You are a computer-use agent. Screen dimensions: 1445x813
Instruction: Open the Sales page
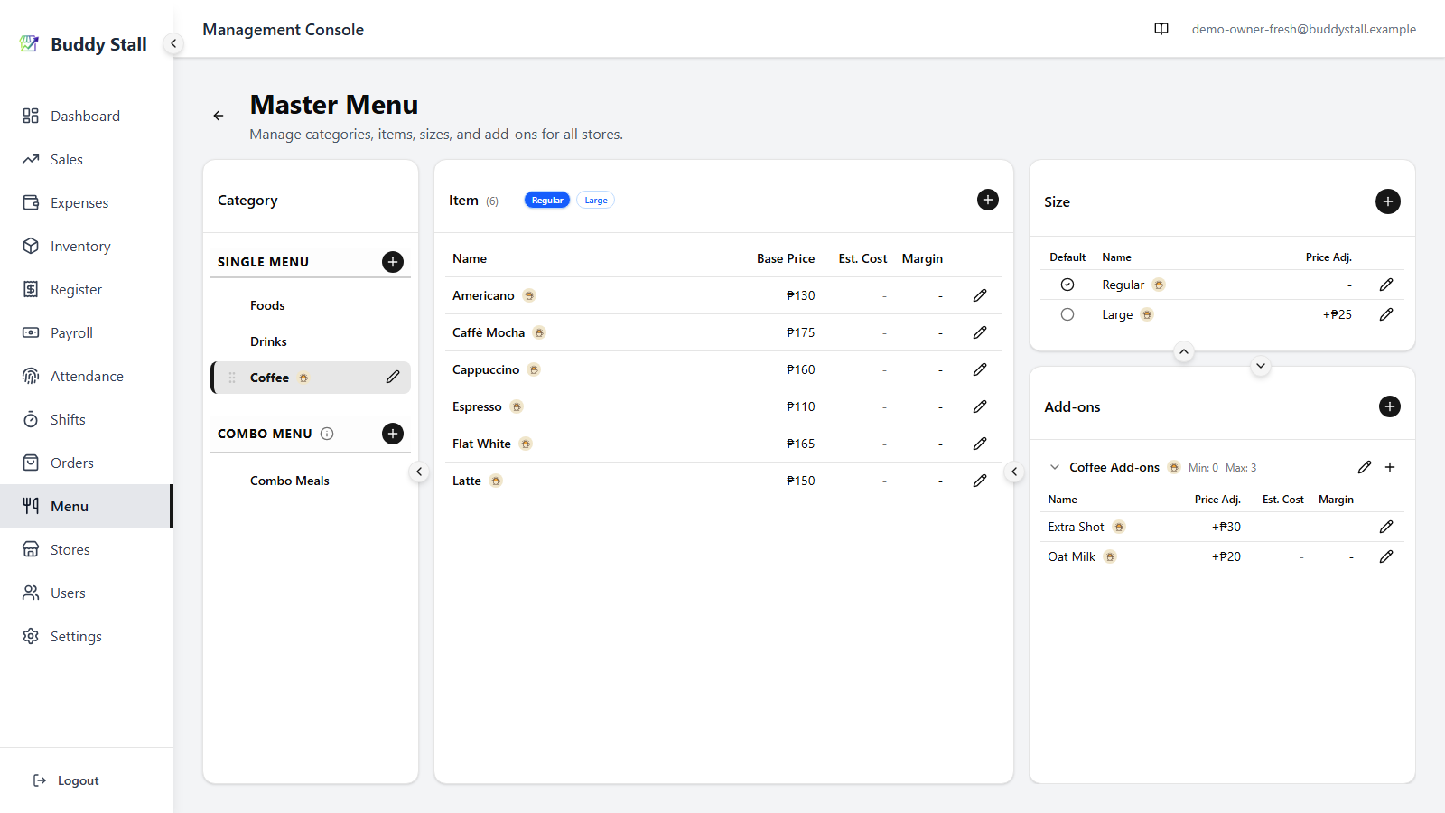[87, 159]
